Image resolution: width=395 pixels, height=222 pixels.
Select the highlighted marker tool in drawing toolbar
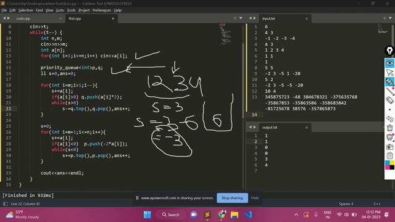pyautogui.click(x=389, y=82)
